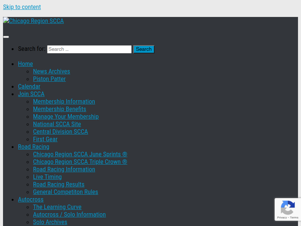Focus the Search input field

tap(89, 49)
